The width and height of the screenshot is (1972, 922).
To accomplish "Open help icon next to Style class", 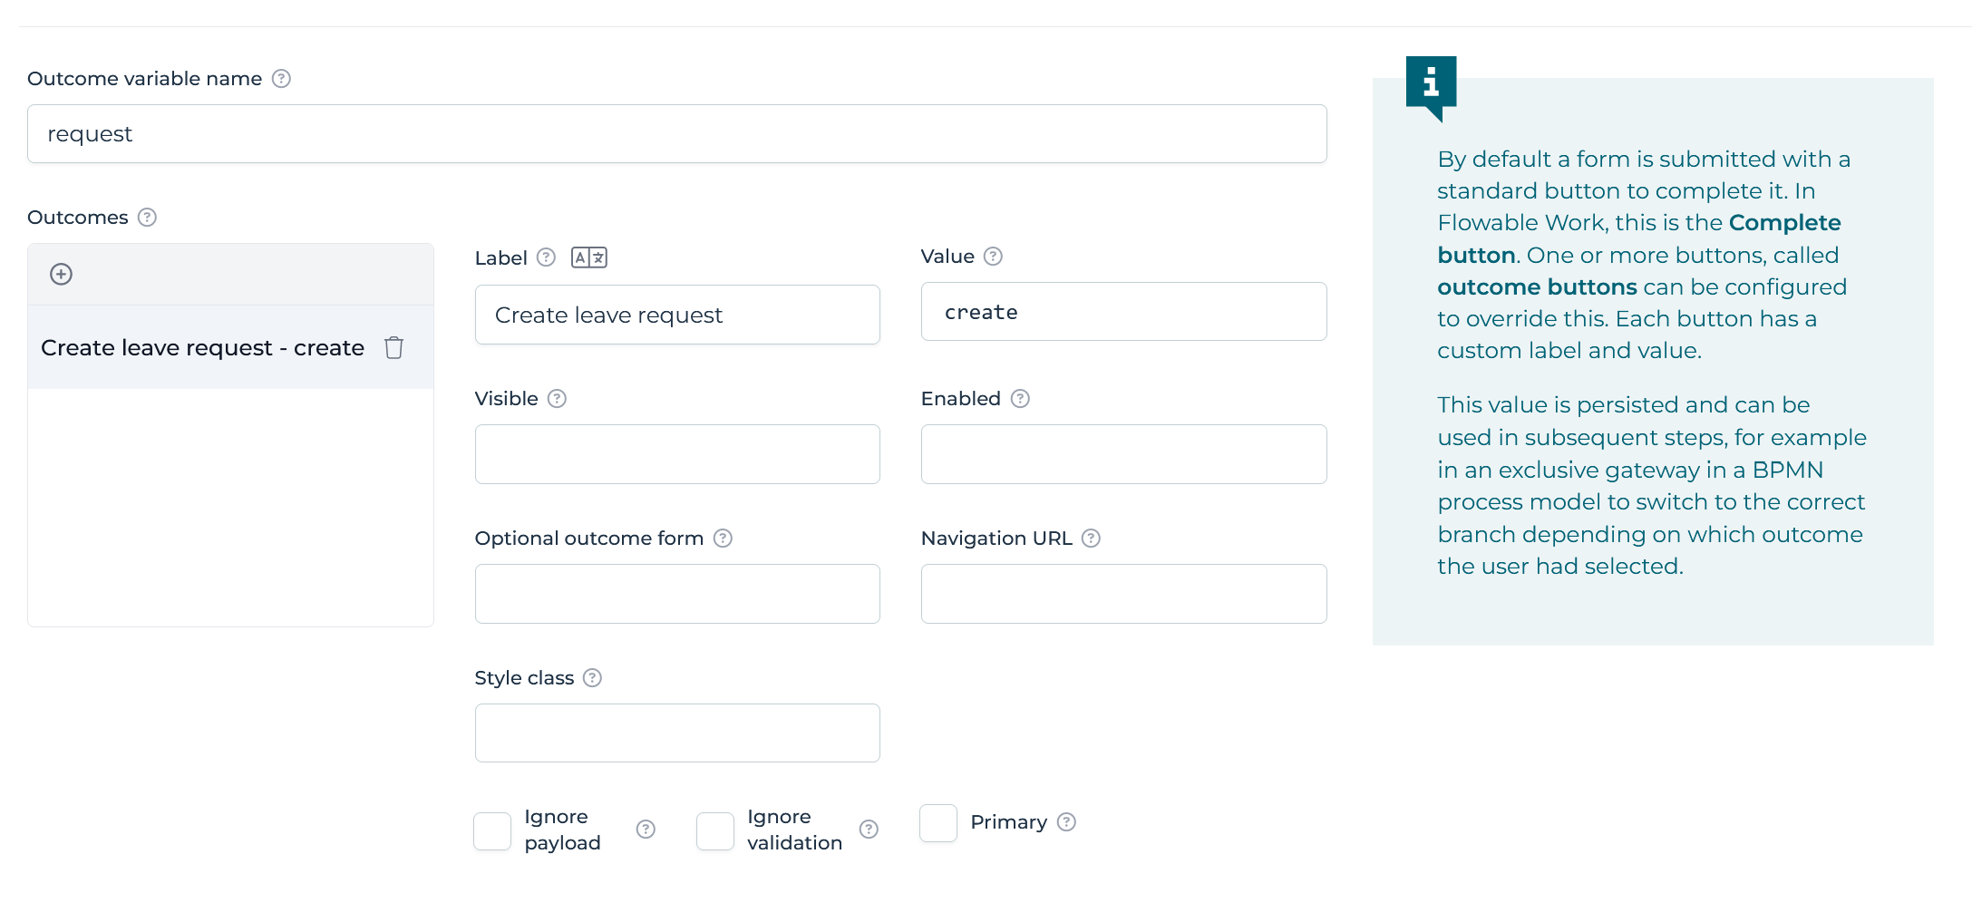I will 592,678.
